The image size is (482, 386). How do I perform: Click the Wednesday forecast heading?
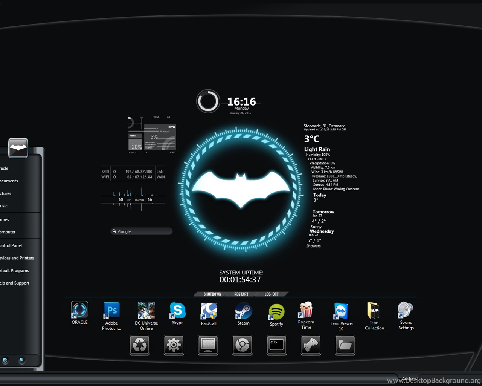pos(322,231)
